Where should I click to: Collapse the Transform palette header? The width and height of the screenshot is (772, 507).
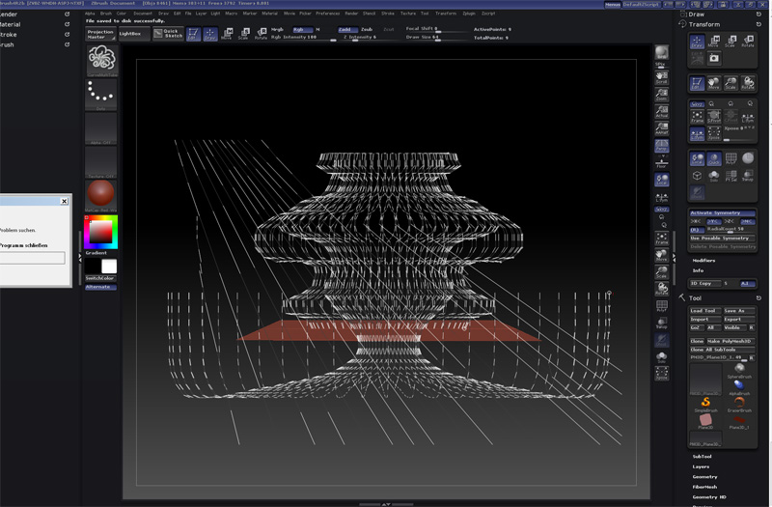[x=704, y=24]
